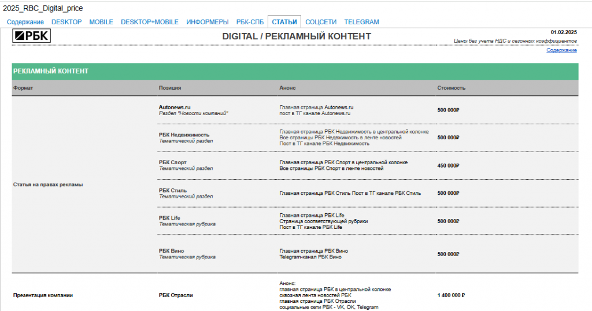Click the Содержание link at top right

tap(561, 50)
